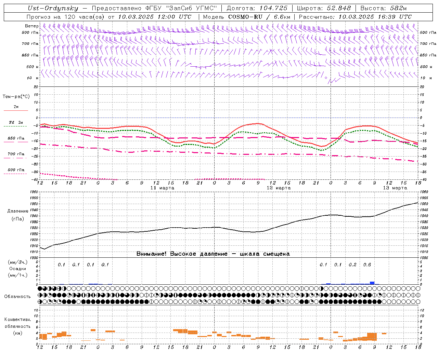
Task: Click the station title Ust-Ordynsky
Action: (x=53, y=8)
